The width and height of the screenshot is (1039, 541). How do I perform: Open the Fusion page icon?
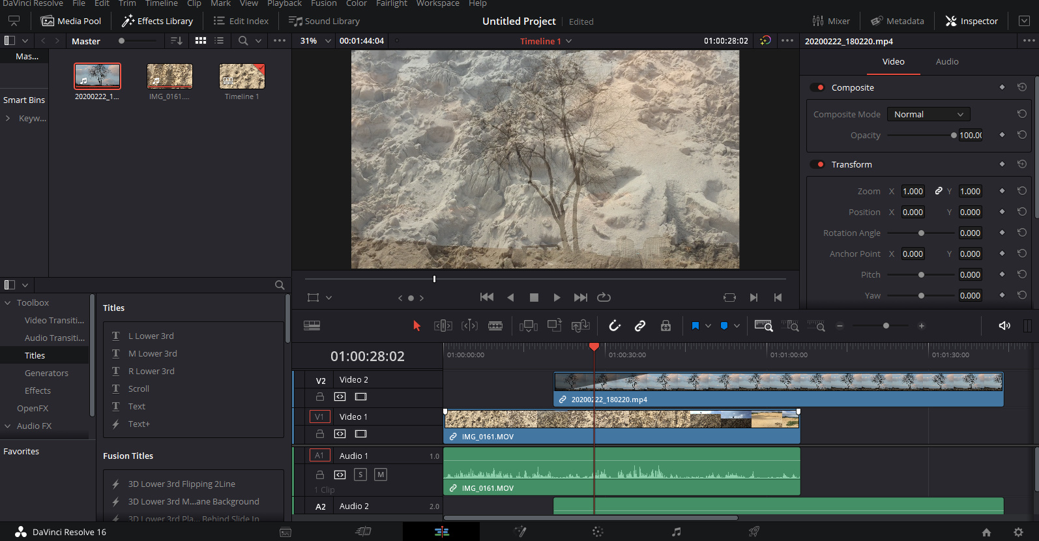(x=519, y=532)
